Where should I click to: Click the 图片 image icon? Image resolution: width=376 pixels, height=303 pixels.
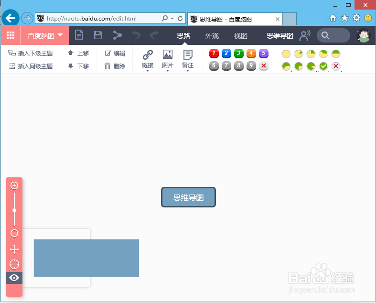(x=168, y=54)
